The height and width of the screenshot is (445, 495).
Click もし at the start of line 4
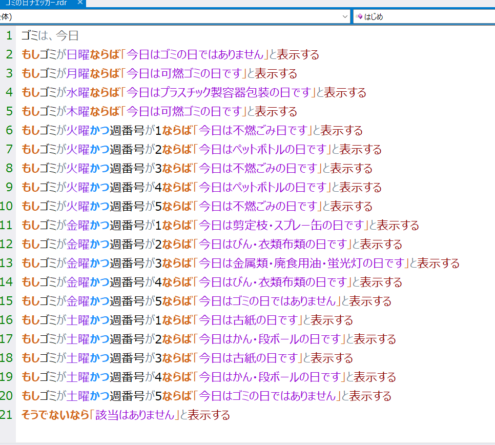[30, 93]
